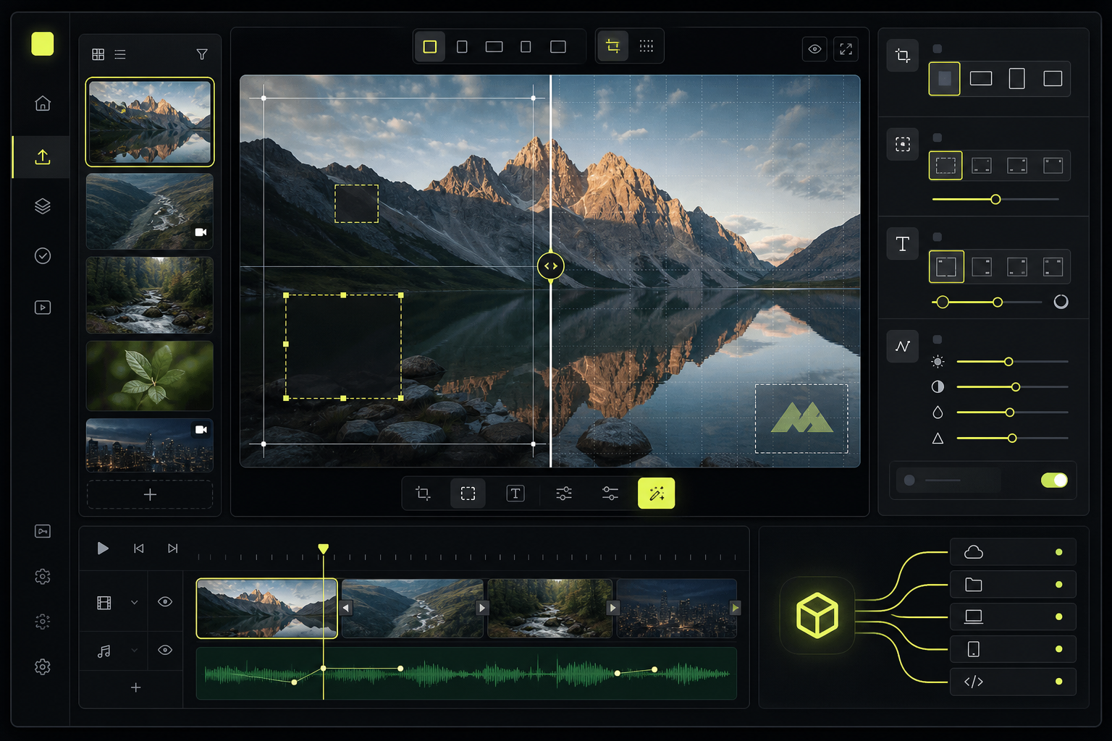This screenshot has width=1112, height=741.
Task: Select the code embed export destination
Action: pyautogui.click(x=1013, y=682)
